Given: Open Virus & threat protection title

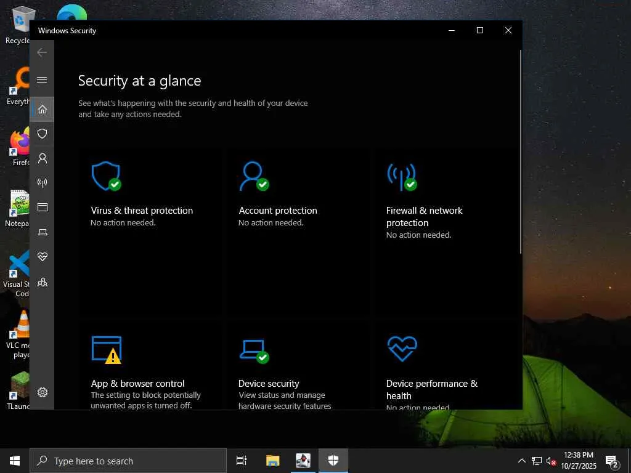Looking at the screenshot, I should point(142,211).
